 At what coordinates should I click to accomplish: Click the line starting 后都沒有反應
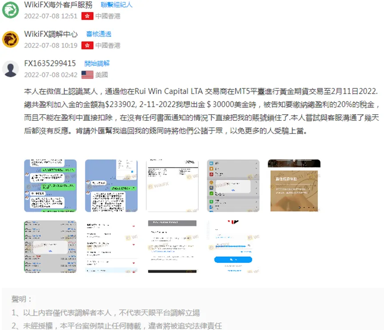coord(166,131)
